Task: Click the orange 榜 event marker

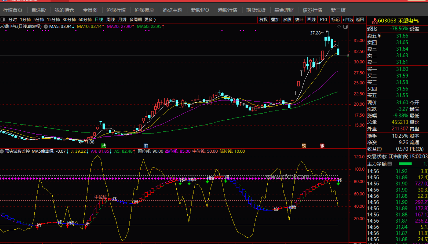Action: 304,146
